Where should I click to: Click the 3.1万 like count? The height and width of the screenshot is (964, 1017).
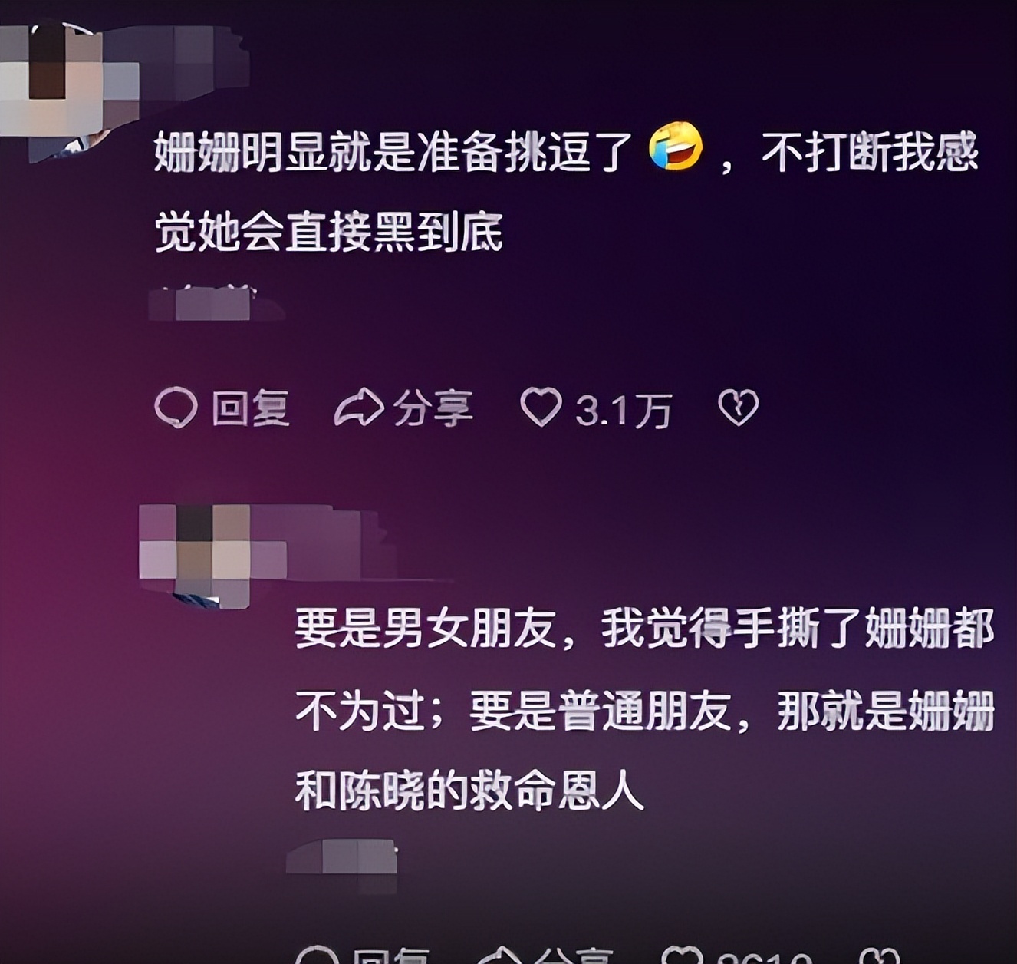[x=624, y=411]
